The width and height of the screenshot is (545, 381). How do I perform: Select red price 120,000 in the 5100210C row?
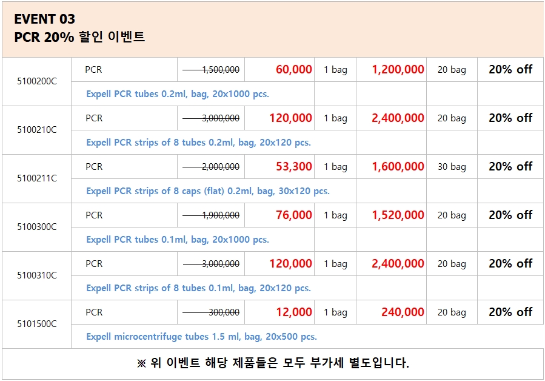(290, 118)
